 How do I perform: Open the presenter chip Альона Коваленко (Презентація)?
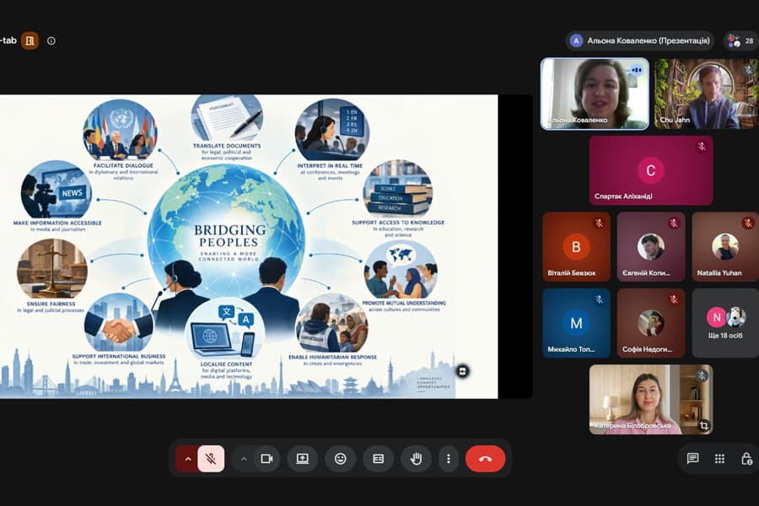(639, 40)
